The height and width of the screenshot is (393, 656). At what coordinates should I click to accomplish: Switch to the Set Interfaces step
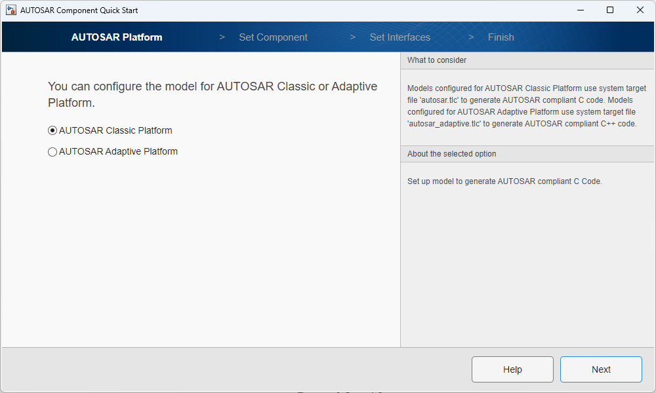tap(400, 37)
